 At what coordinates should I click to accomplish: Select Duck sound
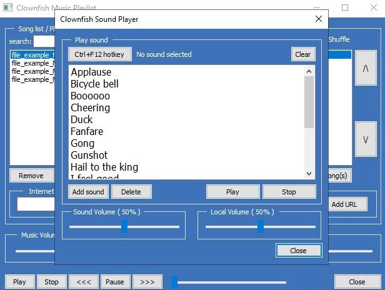(187, 119)
